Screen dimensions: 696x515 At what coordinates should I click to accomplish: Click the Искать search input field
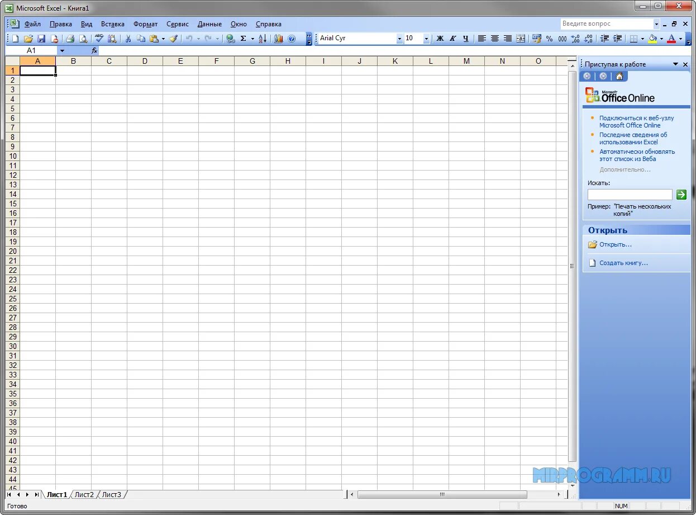[630, 195]
